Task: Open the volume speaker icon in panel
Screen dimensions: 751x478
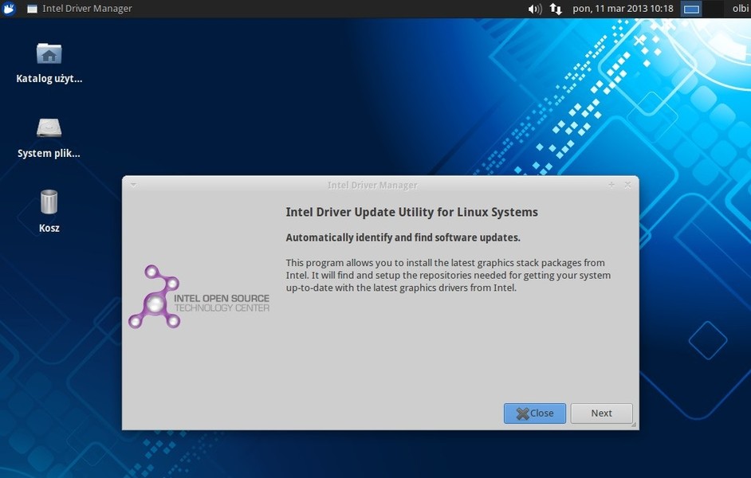Action: coord(534,9)
